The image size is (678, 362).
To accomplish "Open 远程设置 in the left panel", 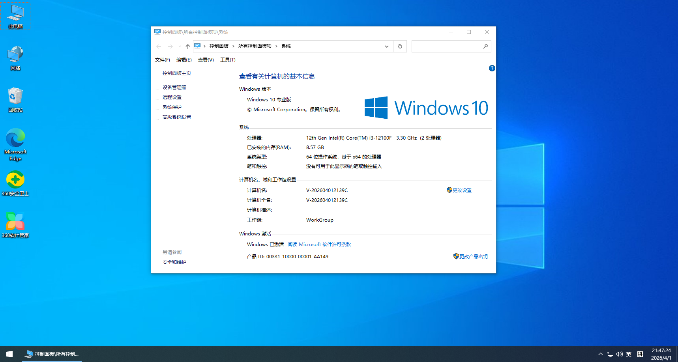I will (x=172, y=97).
